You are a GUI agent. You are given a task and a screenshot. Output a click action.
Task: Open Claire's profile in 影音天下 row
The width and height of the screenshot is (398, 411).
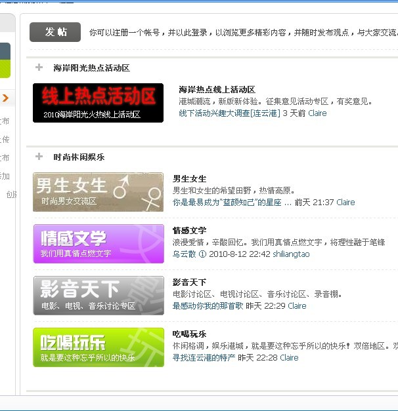coord(297,306)
